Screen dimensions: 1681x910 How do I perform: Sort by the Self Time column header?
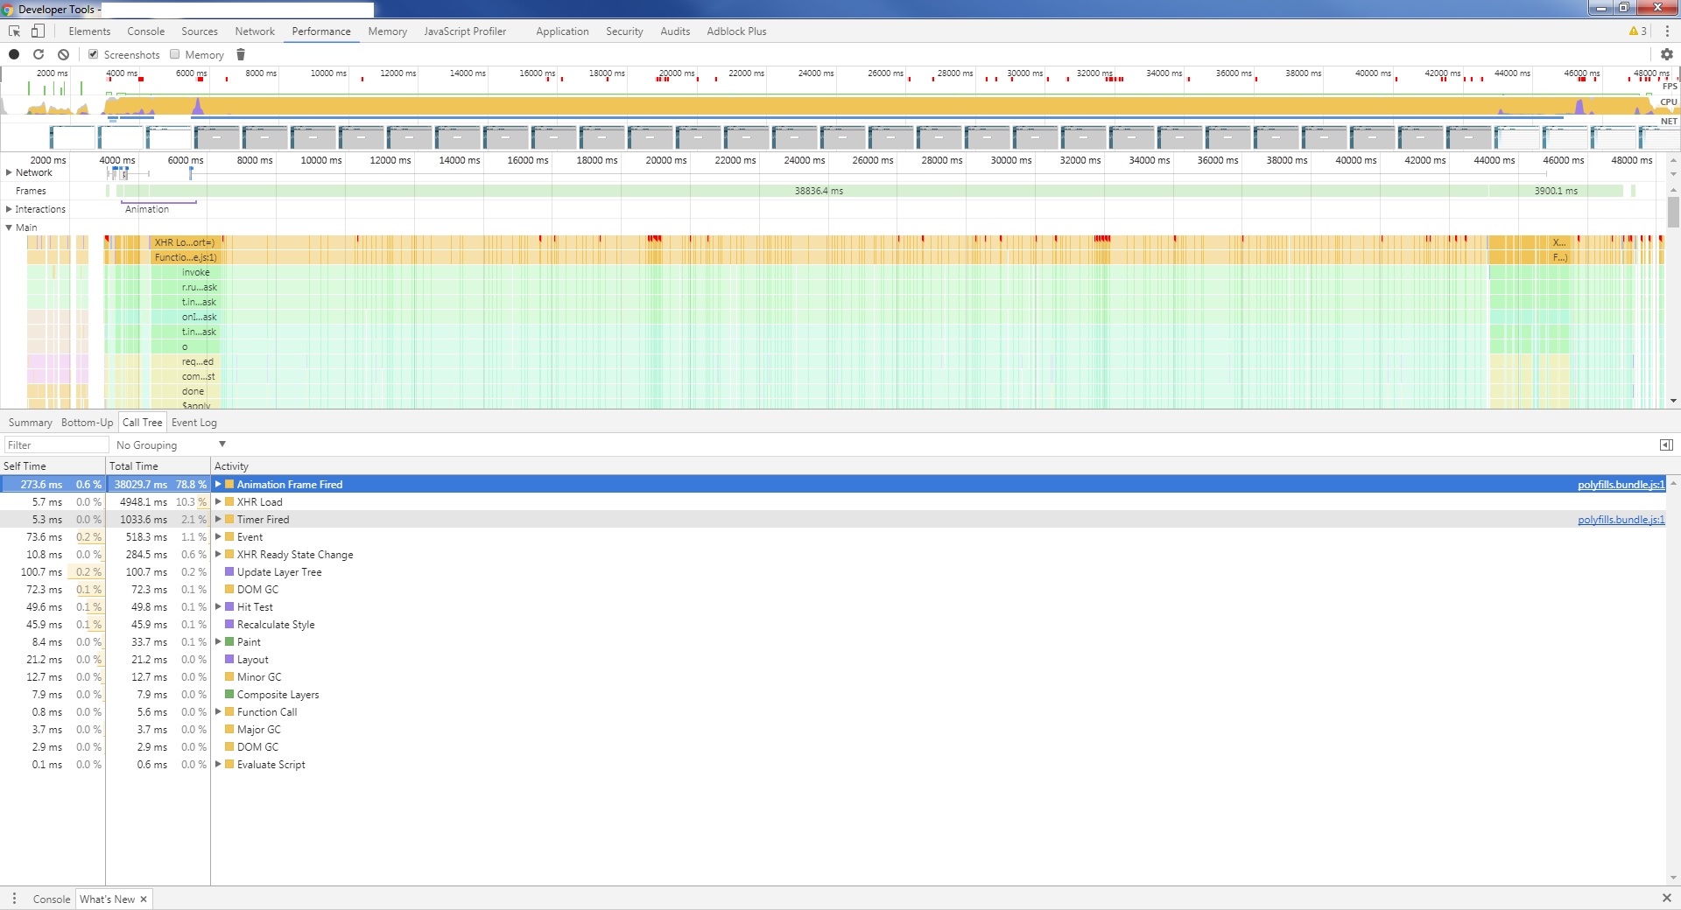pyautogui.click(x=53, y=466)
